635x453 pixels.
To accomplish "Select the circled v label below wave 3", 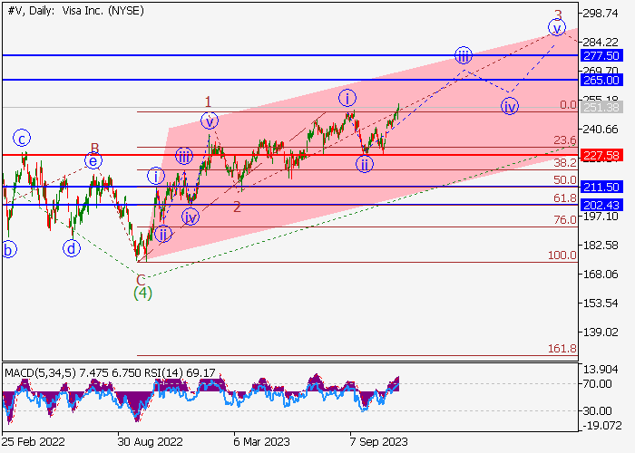I will [557, 28].
